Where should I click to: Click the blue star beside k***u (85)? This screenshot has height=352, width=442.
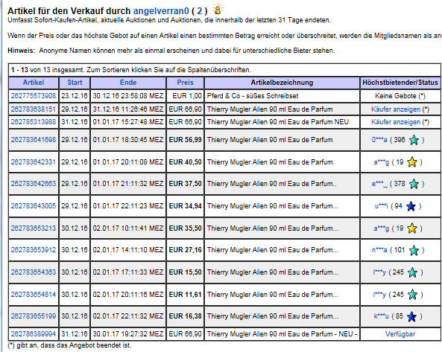pyautogui.click(x=412, y=316)
